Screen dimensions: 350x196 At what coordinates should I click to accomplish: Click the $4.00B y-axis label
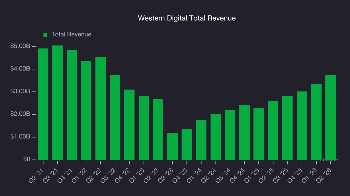pos(20,69)
